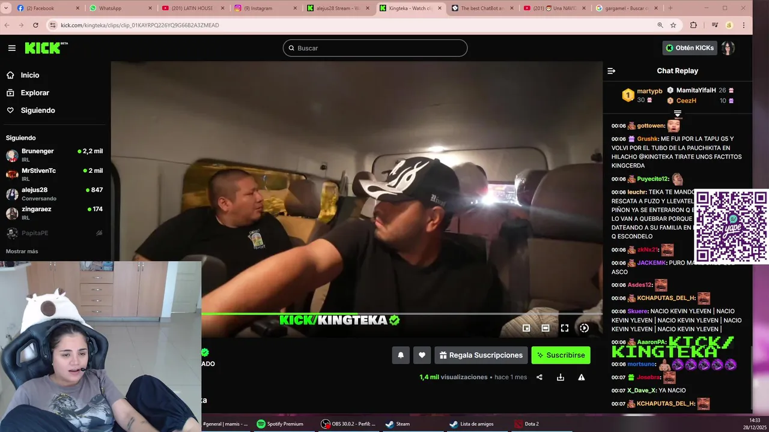Click Regala Suscripciones button

pos(481,355)
